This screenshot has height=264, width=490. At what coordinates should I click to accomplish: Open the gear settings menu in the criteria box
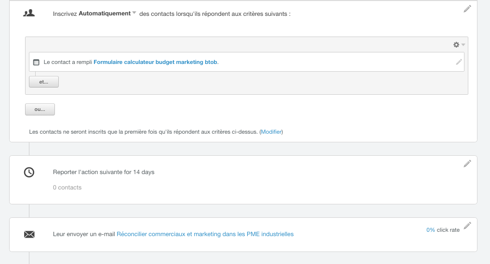click(x=459, y=45)
